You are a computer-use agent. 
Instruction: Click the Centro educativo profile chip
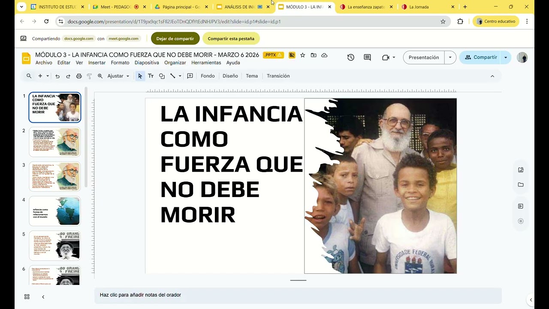pos(496,21)
